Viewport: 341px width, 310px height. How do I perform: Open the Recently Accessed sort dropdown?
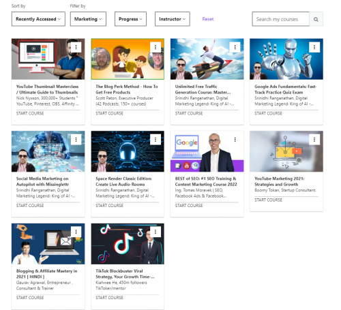coord(38,19)
